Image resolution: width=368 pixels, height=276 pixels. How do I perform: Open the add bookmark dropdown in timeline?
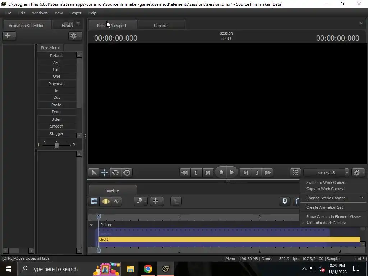point(141,201)
